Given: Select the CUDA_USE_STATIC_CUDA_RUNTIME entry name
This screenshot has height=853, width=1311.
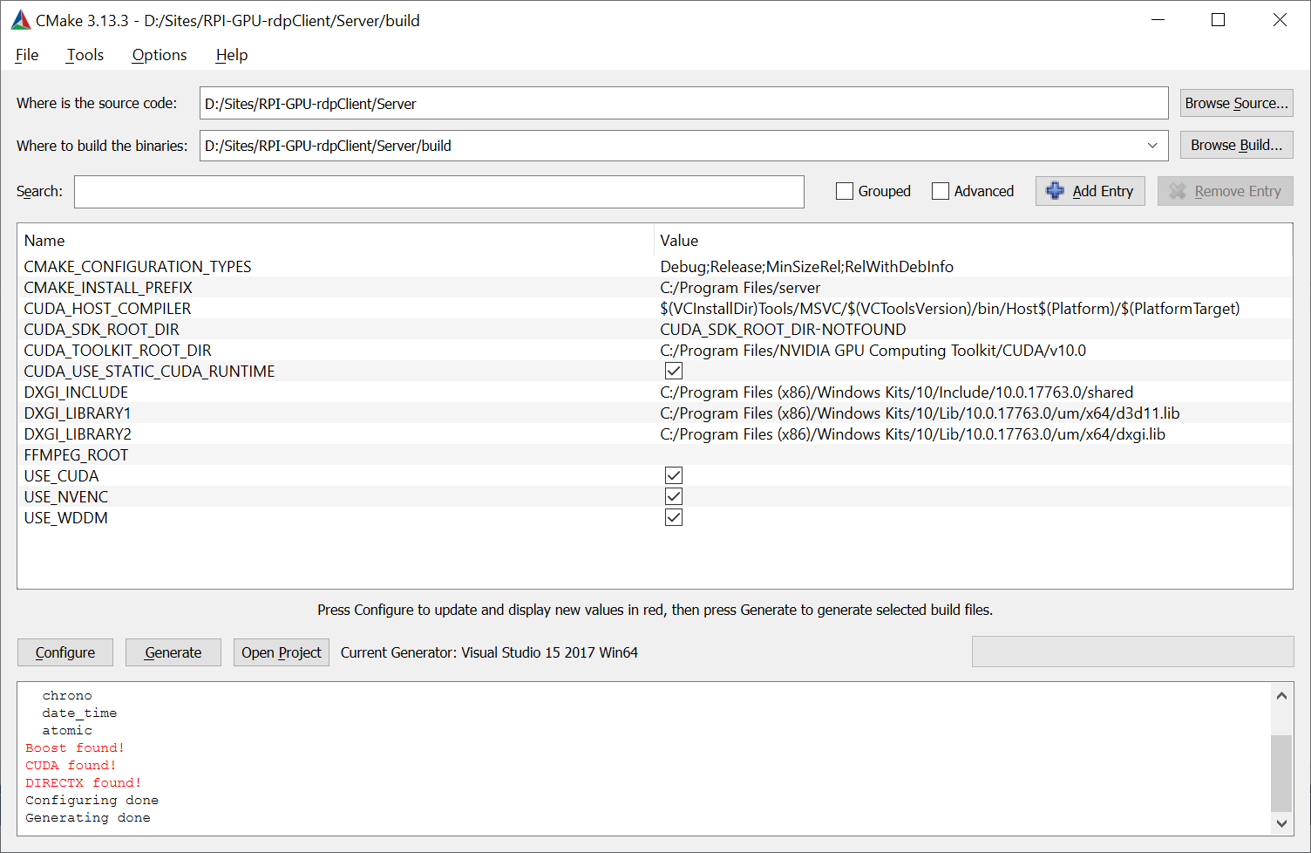Looking at the screenshot, I should [x=149, y=371].
